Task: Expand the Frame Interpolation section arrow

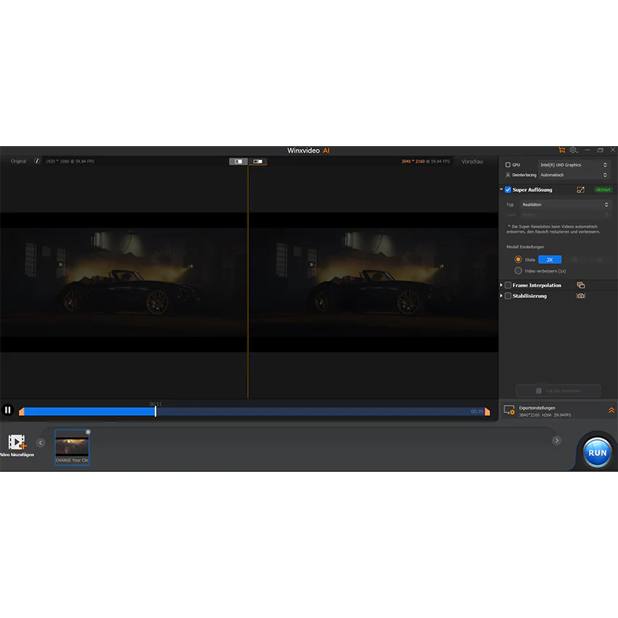Action: pos(502,285)
